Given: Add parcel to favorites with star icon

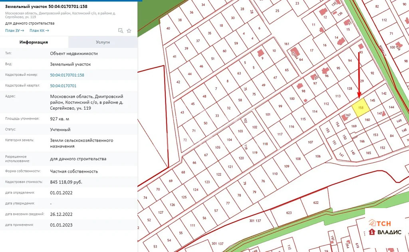Looking at the screenshot, I should pos(129,31).
